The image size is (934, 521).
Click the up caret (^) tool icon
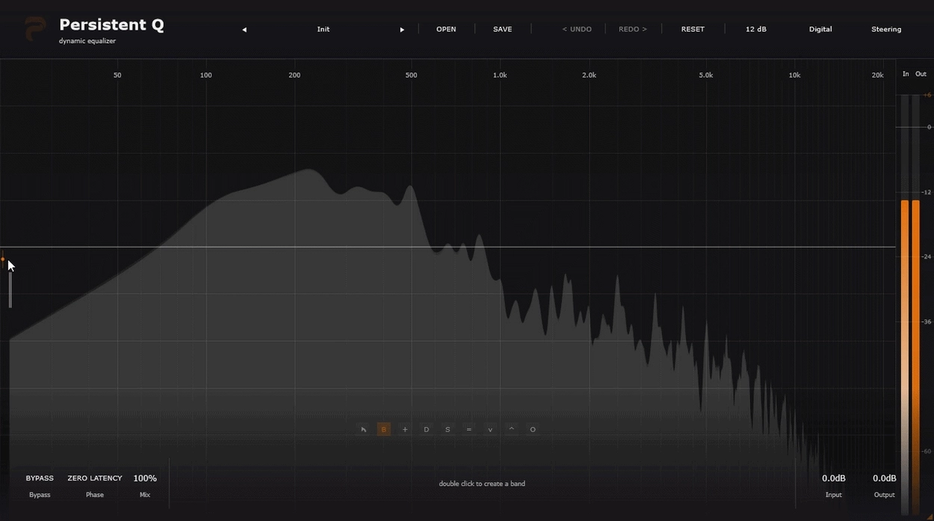tap(511, 429)
